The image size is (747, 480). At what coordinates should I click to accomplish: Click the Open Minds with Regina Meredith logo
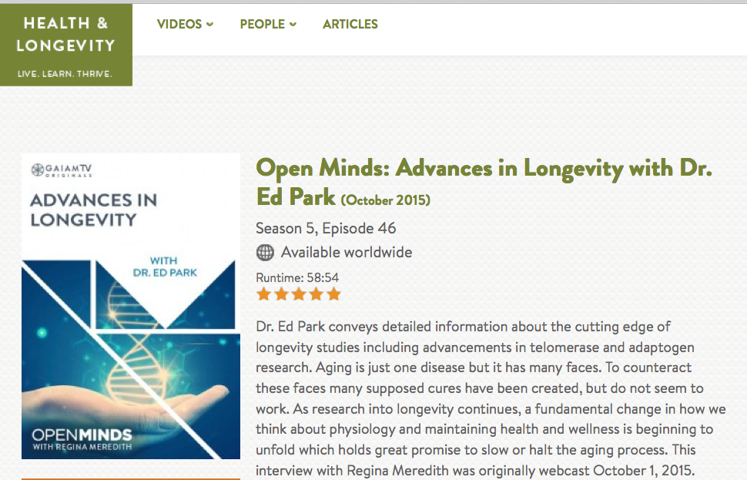pos(82,439)
